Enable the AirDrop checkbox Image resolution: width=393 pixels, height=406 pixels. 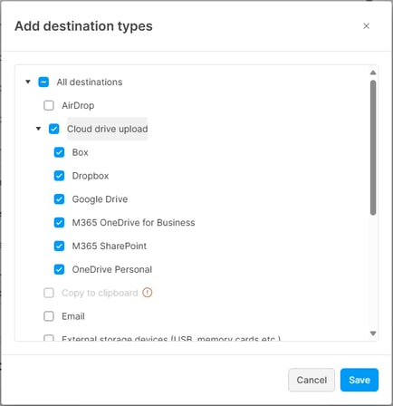(49, 105)
